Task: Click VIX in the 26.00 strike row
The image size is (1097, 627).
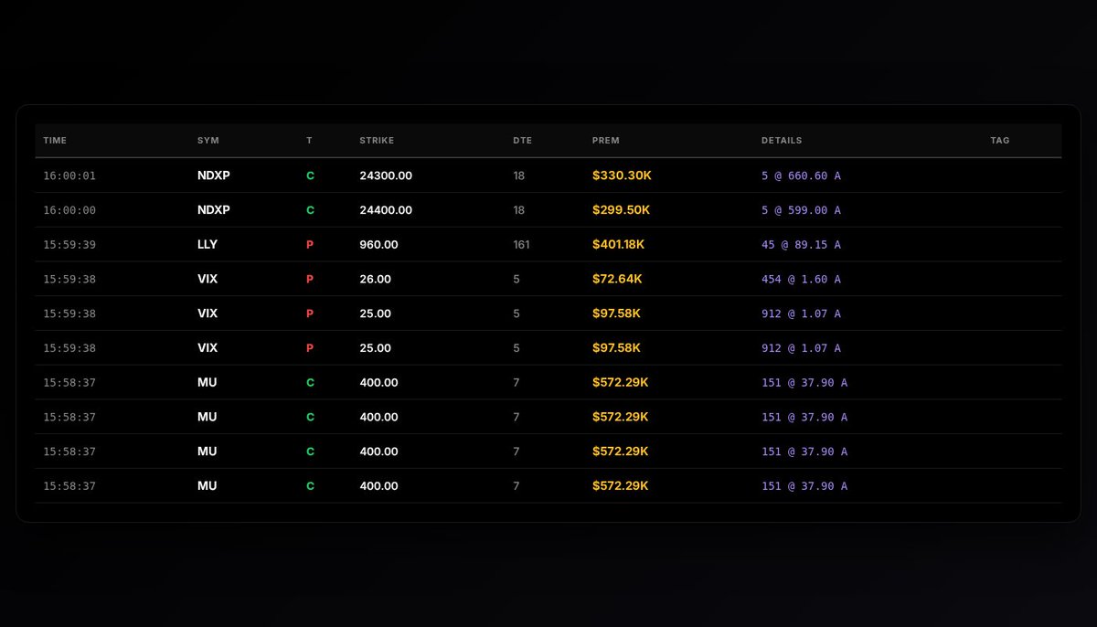Action: [x=208, y=279]
